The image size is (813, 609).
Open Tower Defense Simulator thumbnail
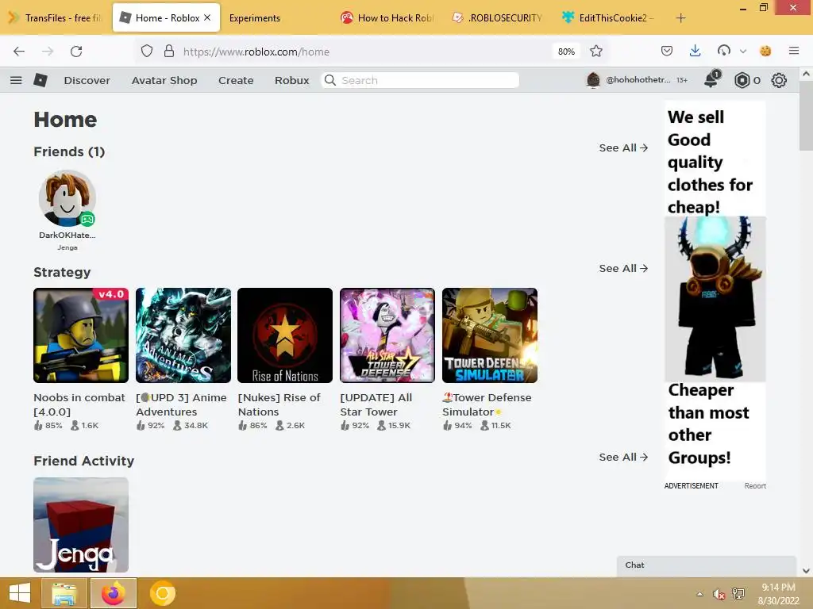point(490,335)
